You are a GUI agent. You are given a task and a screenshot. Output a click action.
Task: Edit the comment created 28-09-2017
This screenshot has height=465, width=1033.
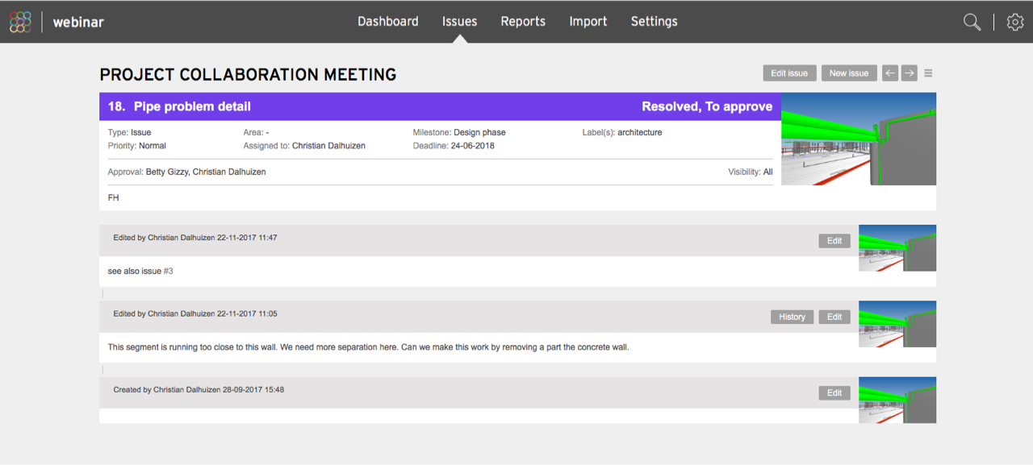pos(834,393)
